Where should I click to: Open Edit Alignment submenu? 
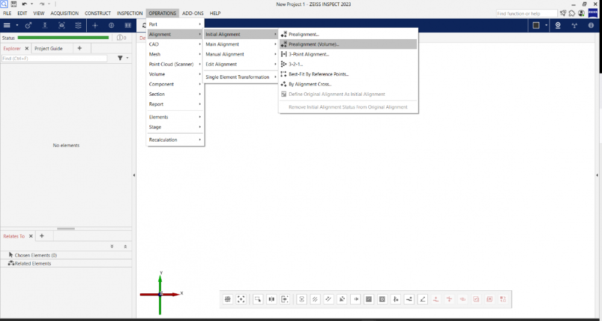point(240,64)
